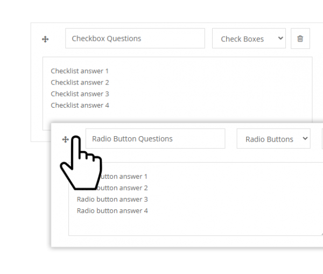Click the Checkbox Questions title field
The height and width of the screenshot is (274, 323).
click(135, 39)
